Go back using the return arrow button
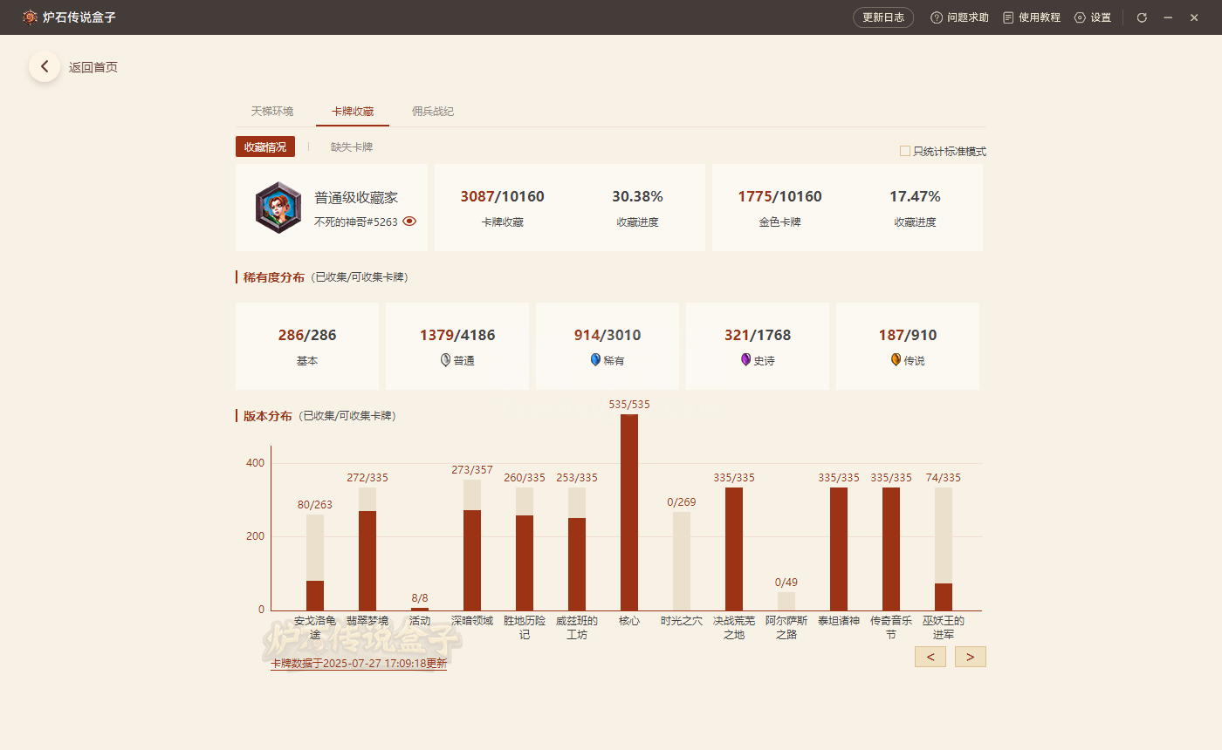The width and height of the screenshot is (1222, 750). 45,67
